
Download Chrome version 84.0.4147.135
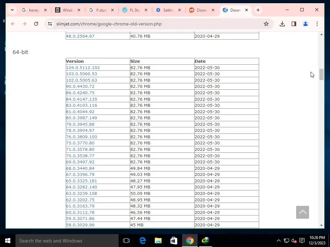(x=82, y=99)
